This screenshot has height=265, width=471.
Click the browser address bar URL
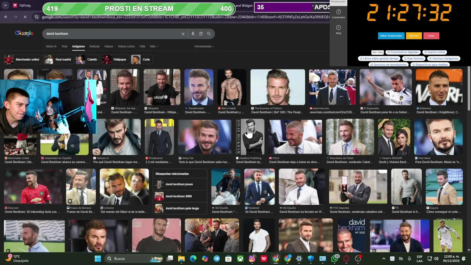pyautogui.click(x=186, y=17)
